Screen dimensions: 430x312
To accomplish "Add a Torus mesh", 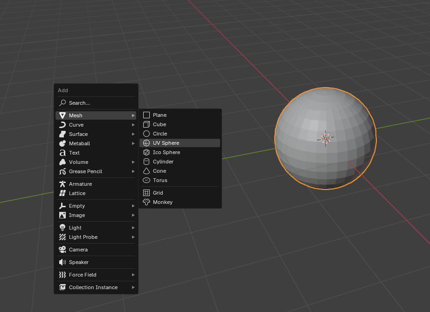I will click(180, 181).
